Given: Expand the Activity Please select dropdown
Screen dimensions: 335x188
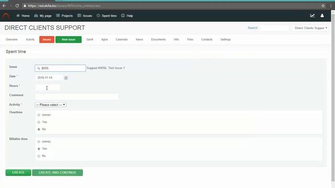Looking at the screenshot, I should click(51, 104).
